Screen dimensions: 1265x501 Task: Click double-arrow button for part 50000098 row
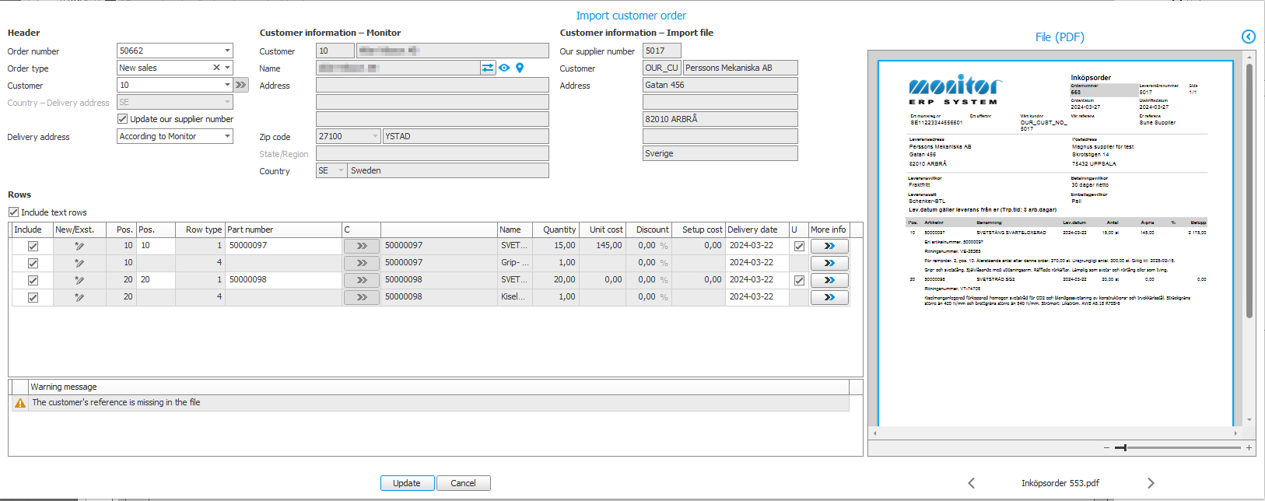[x=361, y=280]
